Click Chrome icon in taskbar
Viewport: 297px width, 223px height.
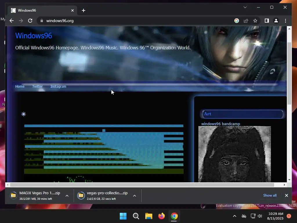tap(174, 216)
